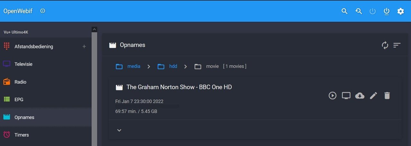This screenshot has height=146, width=411.
Task: Play The Graham Norton Show recording
Action: click(332, 95)
